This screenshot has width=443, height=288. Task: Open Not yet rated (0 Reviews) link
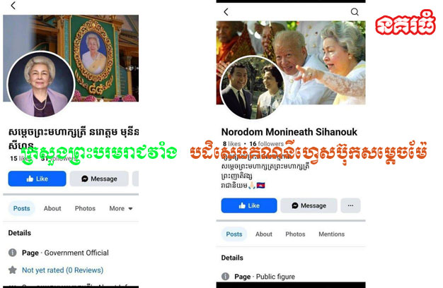[63, 270]
